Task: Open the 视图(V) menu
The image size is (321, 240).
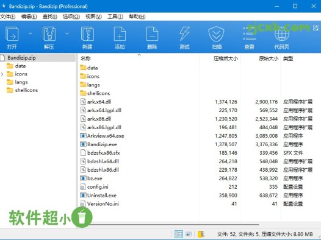Action: point(93,16)
